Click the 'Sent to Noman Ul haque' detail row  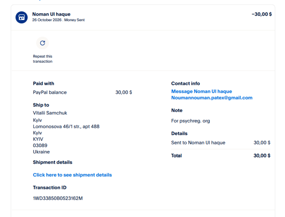click(221, 142)
